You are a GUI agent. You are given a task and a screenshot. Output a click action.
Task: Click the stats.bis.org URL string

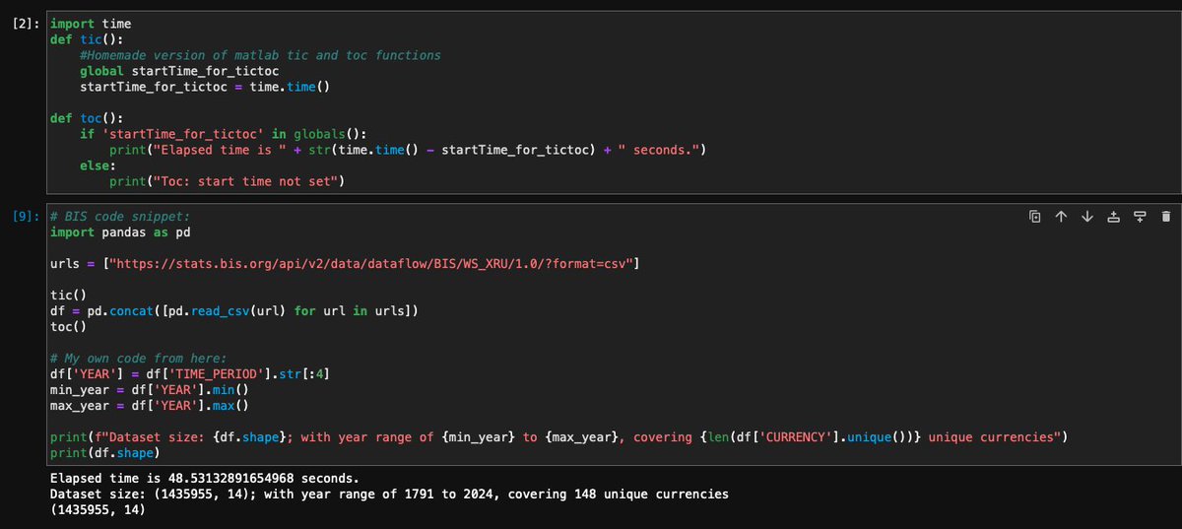373,263
